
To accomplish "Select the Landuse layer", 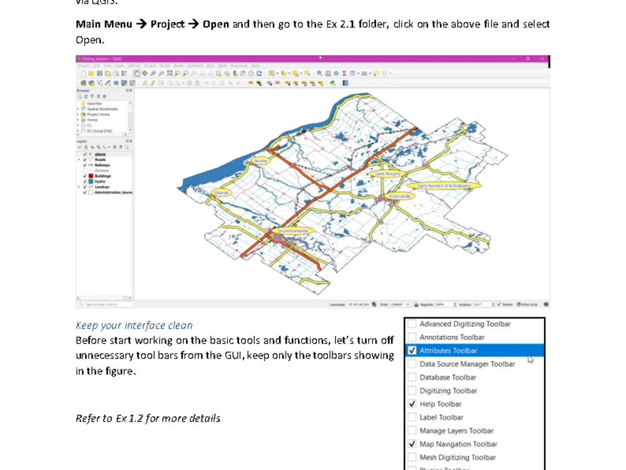I will click(104, 186).
